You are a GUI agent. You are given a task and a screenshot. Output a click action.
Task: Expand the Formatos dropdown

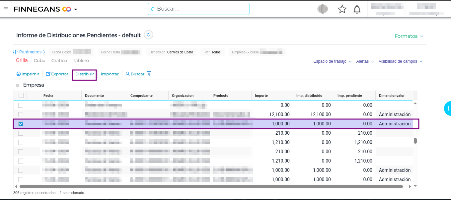click(x=409, y=36)
